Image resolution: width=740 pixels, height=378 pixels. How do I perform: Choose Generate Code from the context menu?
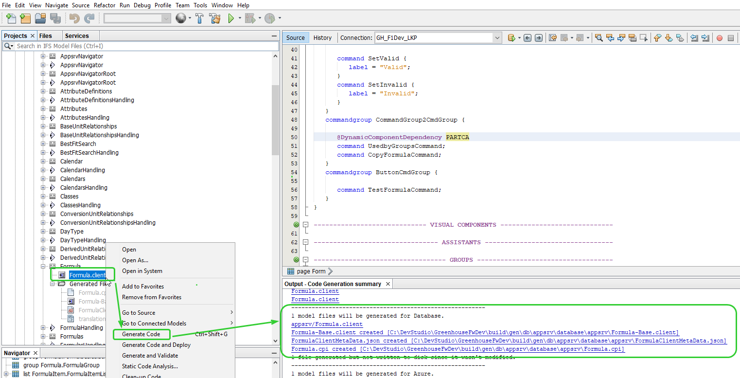[x=141, y=334]
